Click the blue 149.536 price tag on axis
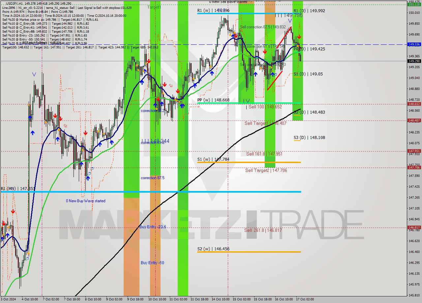Screen dimensions: 422x303 coord(414,44)
